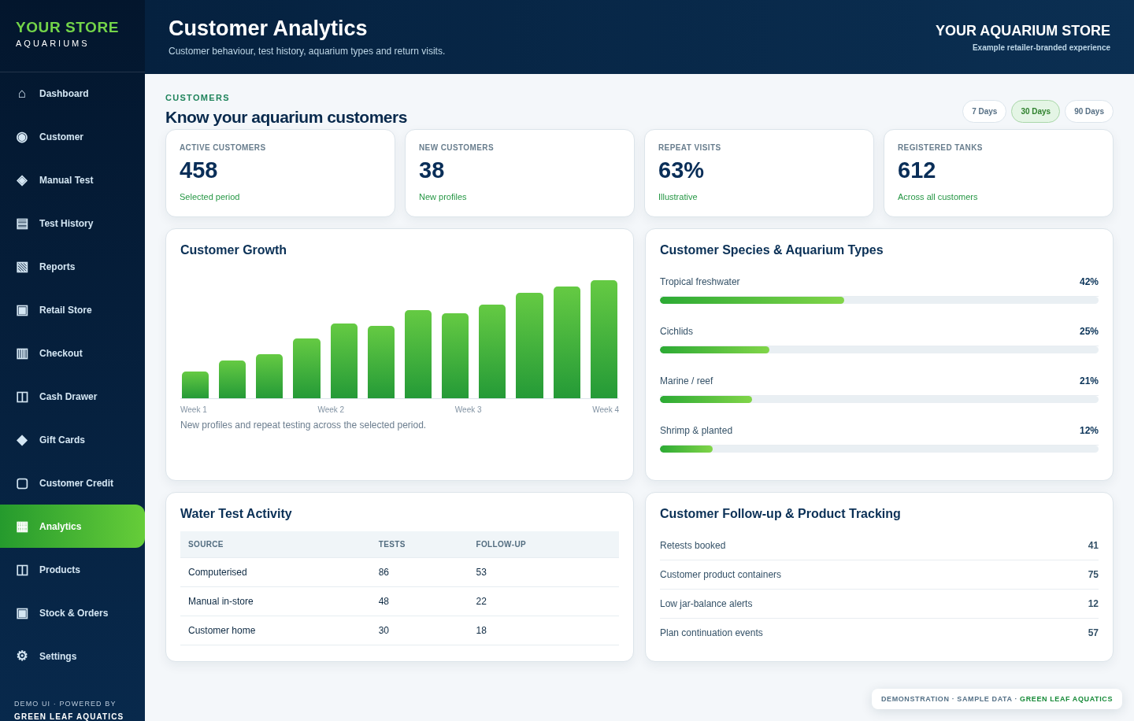This screenshot has height=721, width=1134.
Task: Click the Gift Cards diamond icon
Action: tap(22, 440)
